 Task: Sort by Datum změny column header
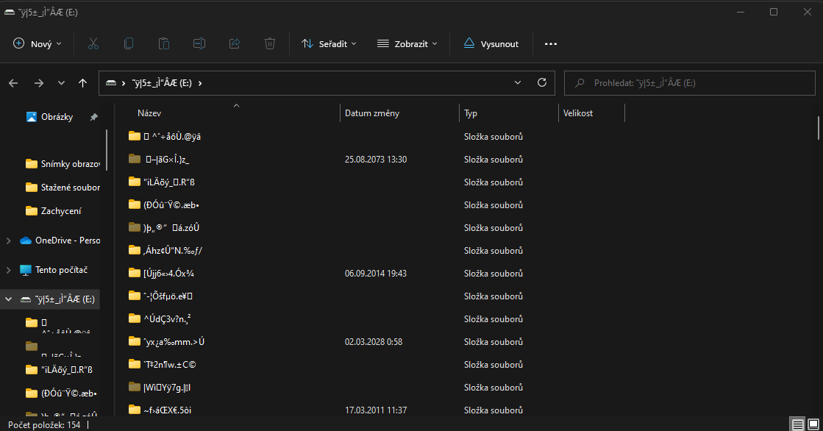372,113
